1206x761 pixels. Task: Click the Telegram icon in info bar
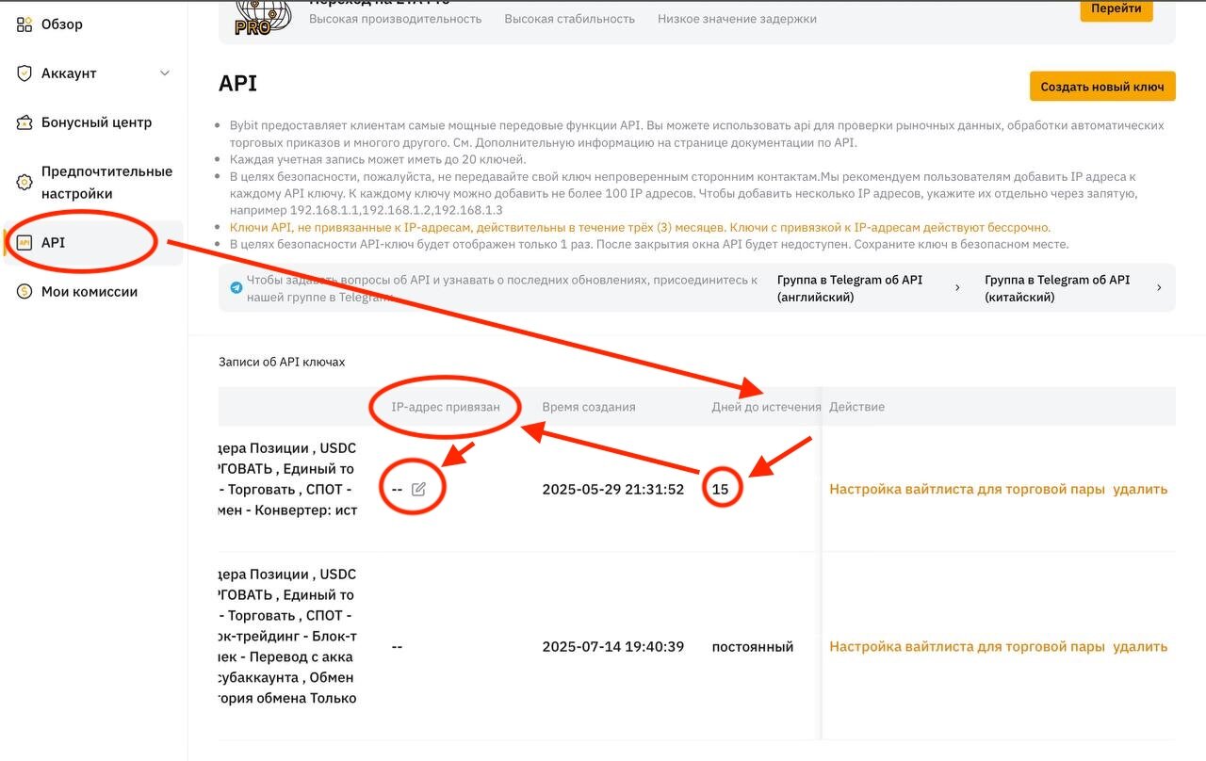tap(236, 287)
